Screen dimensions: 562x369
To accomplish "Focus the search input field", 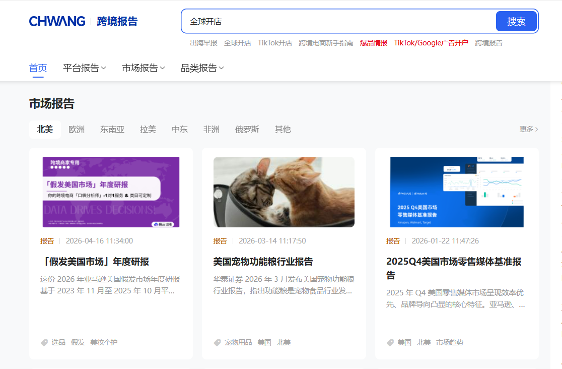I will click(337, 22).
